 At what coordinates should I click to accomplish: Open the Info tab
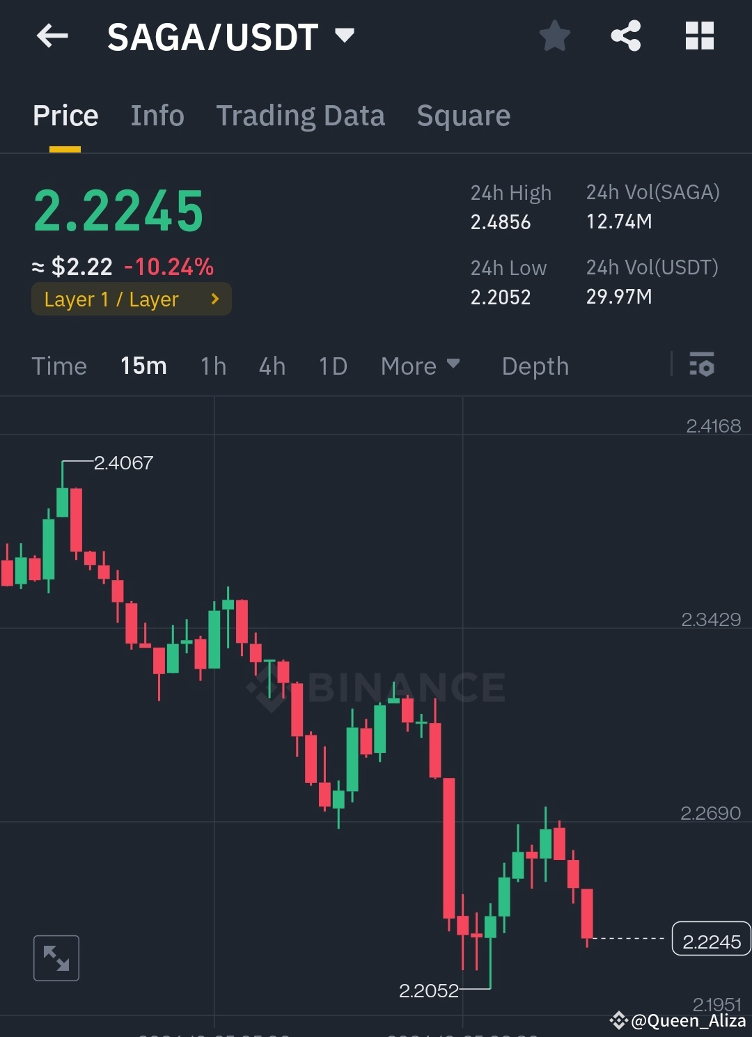pyautogui.click(x=157, y=116)
